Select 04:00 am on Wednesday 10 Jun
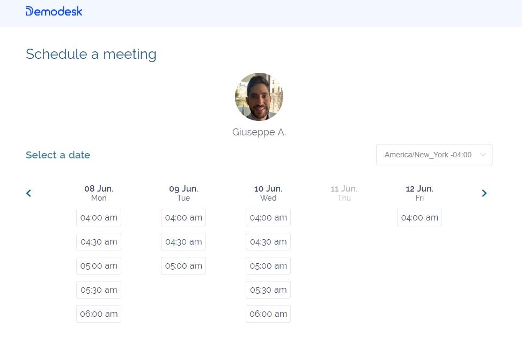 (268, 217)
